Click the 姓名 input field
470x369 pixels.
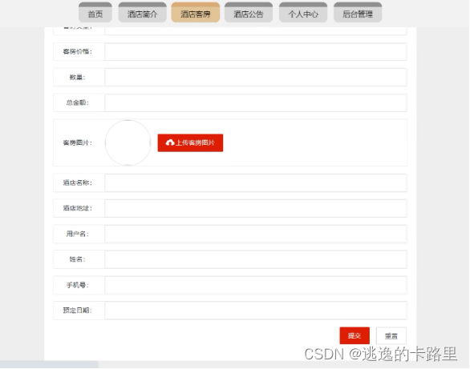(256, 259)
